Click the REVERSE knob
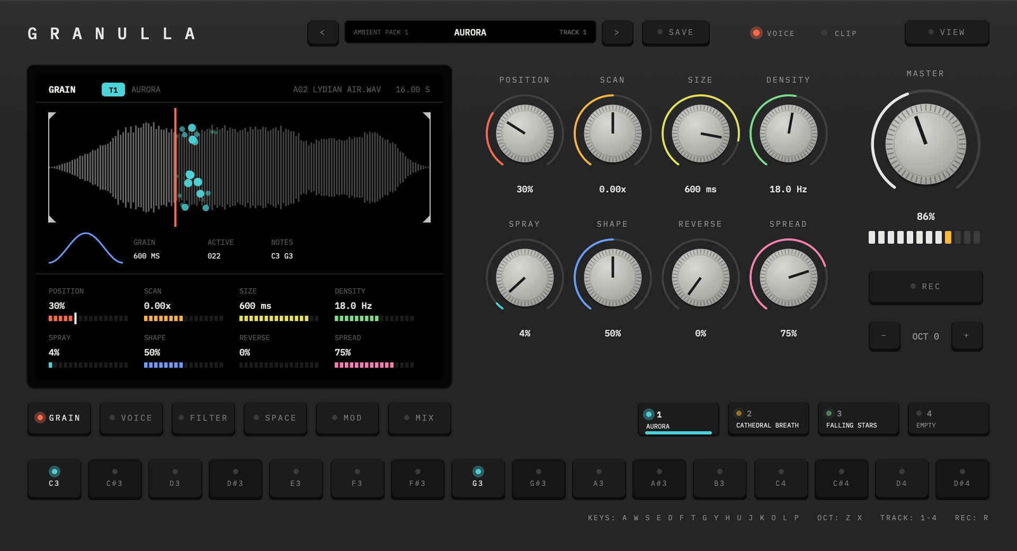The width and height of the screenshot is (1017, 551). pos(701,278)
